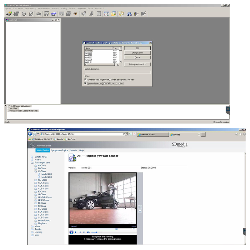Viewport: 250px width, 250px height.
Task: Click the disconnected plug icon at toolbar end
Action: 143,14
